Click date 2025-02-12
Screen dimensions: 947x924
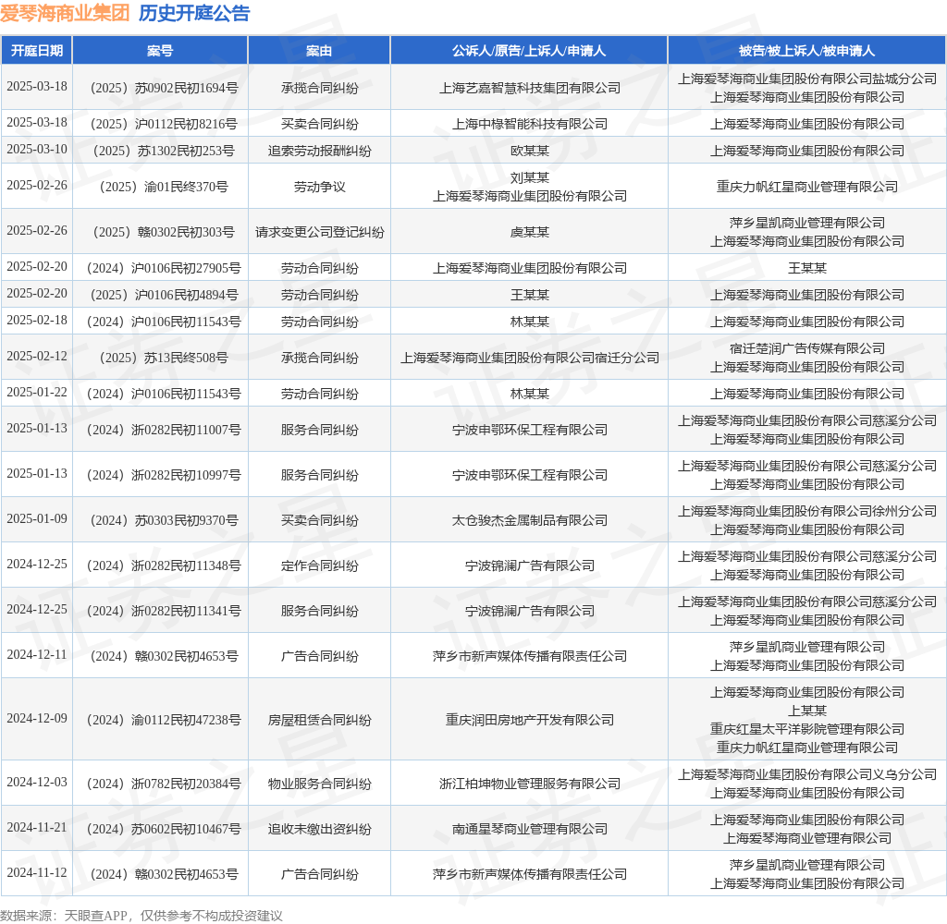[37, 356]
